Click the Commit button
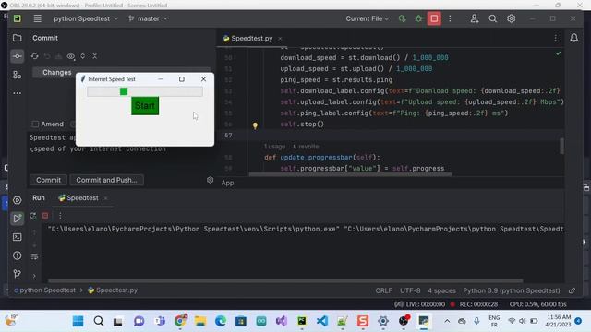591x332 pixels. point(48,180)
